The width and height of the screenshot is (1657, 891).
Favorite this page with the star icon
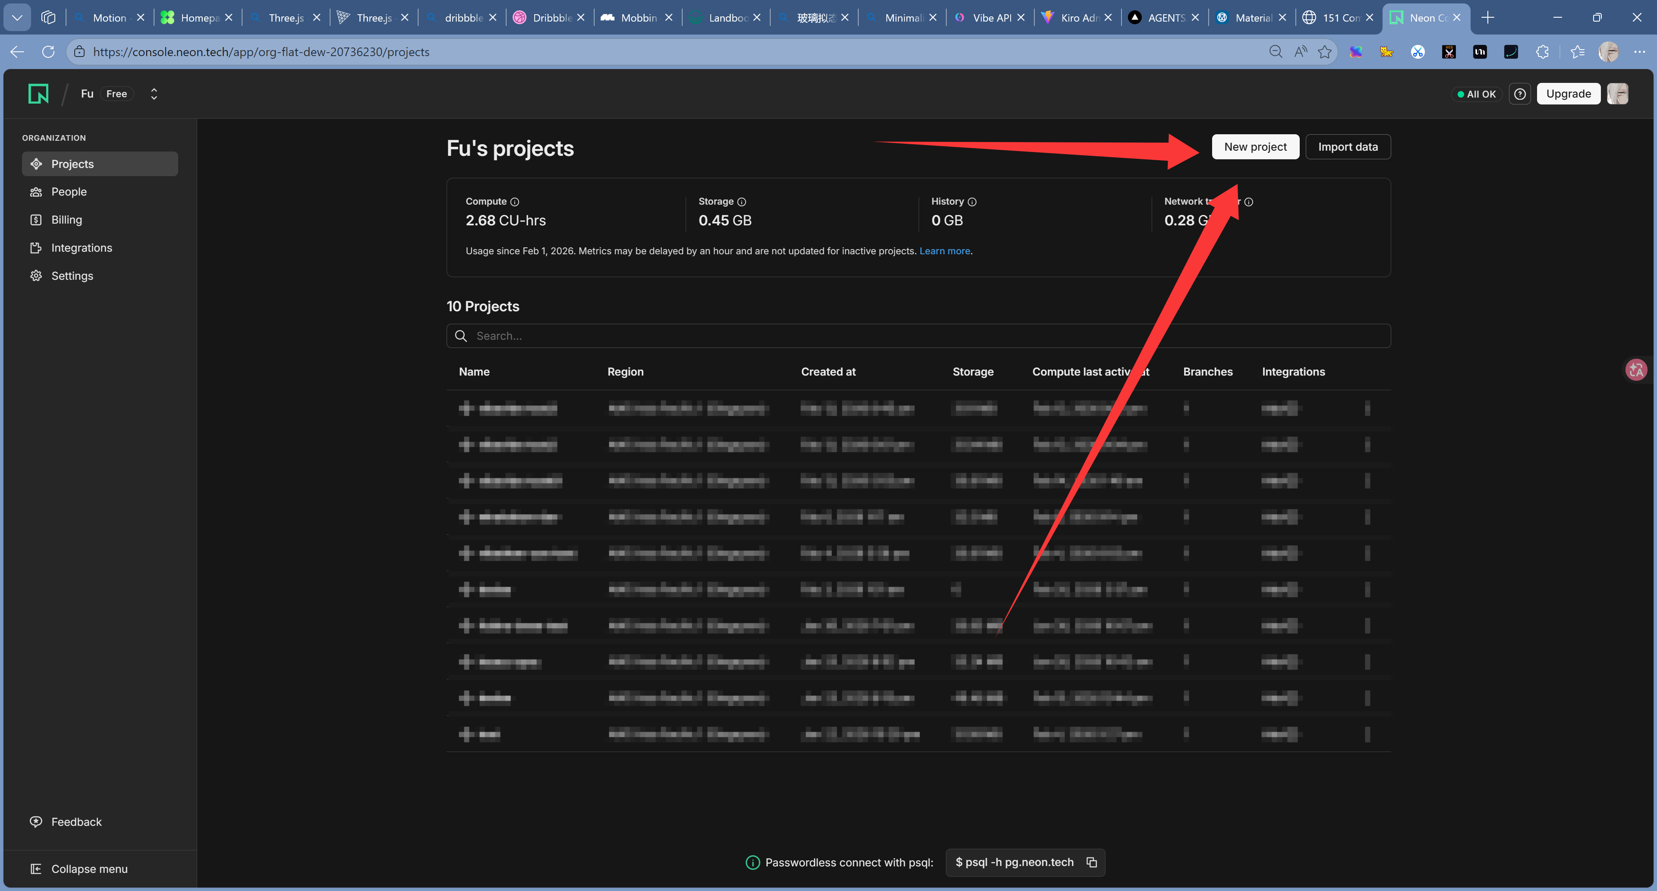[1324, 52]
